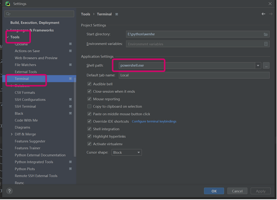Click the folder browse icon in Start directory
The width and height of the screenshot is (277, 200).
(x=266, y=34)
